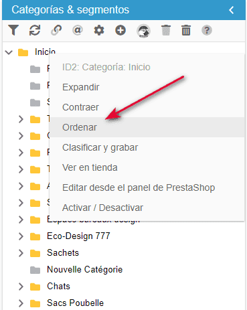Refresh the category tree
This screenshot has height=310, width=247.
tap(35, 30)
